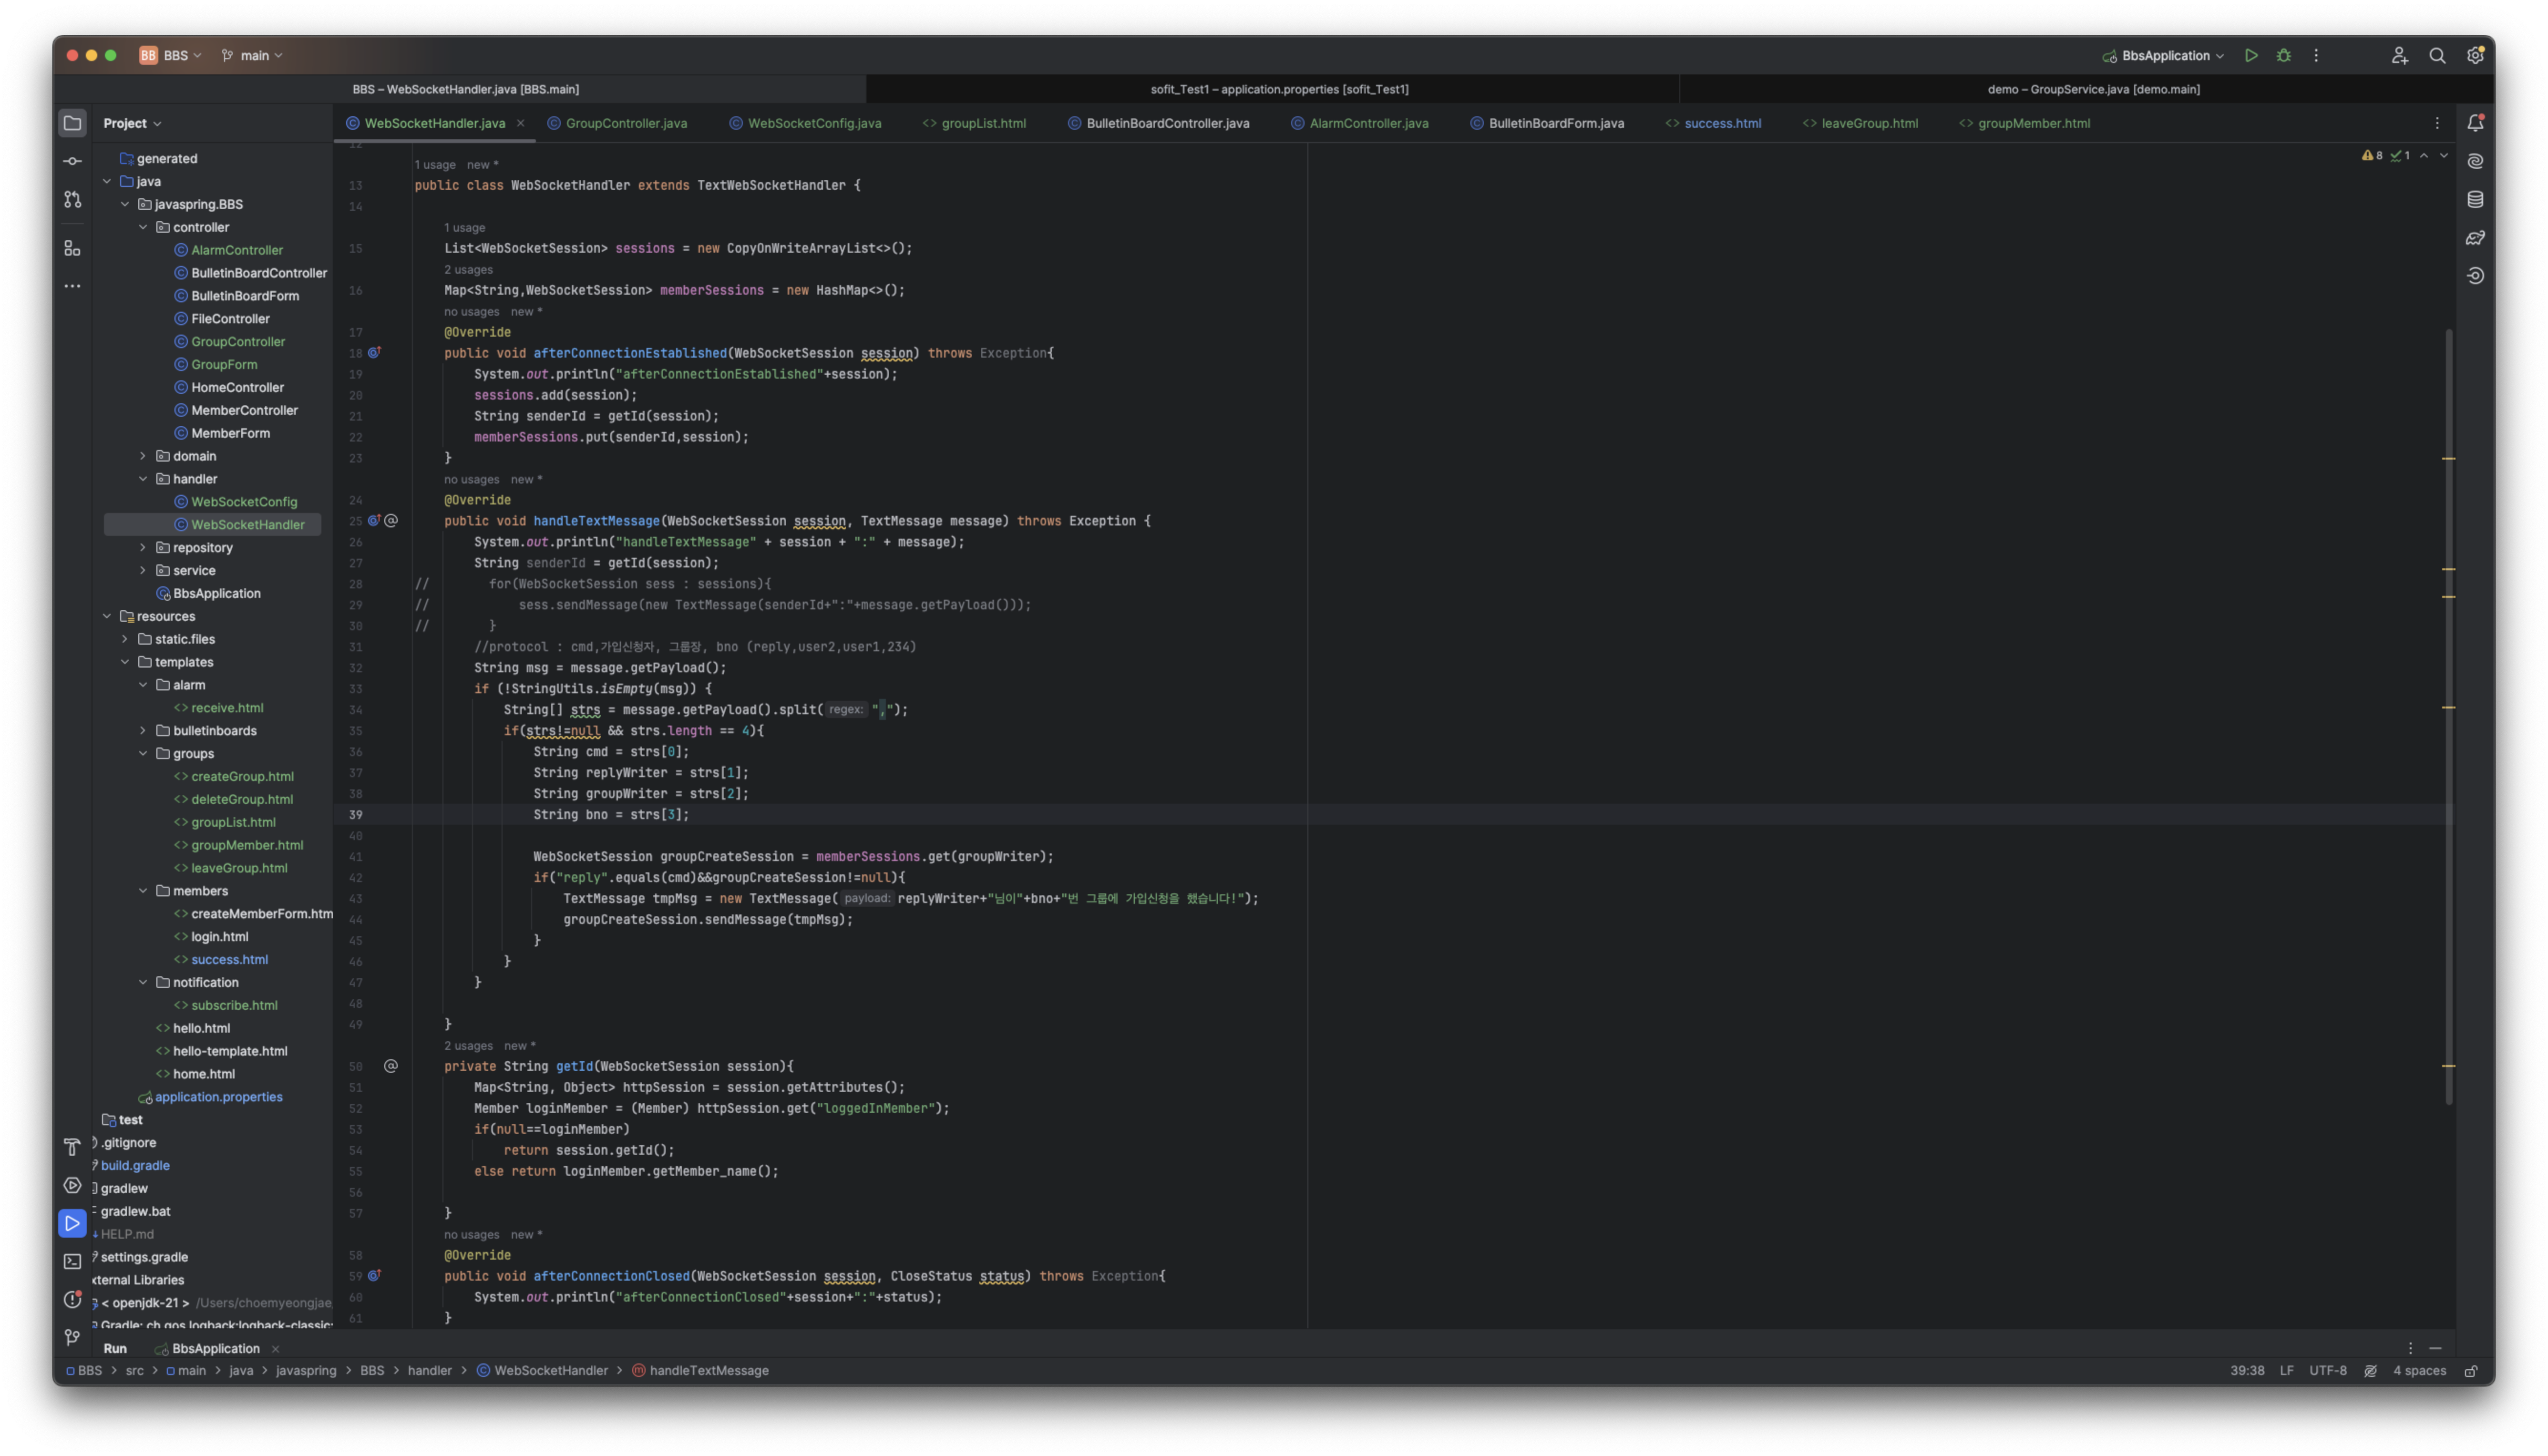Open more run actions menu
Viewport: 2548px width, 1456px height.
pos(2315,56)
